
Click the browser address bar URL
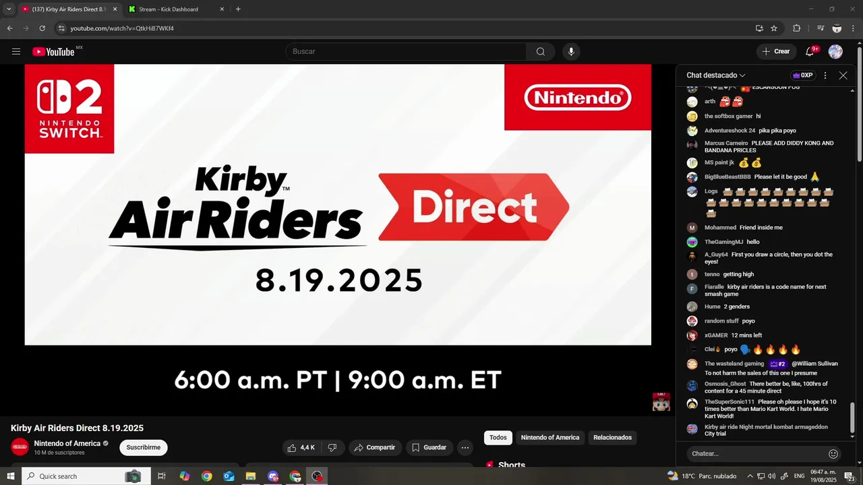point(122,28)
